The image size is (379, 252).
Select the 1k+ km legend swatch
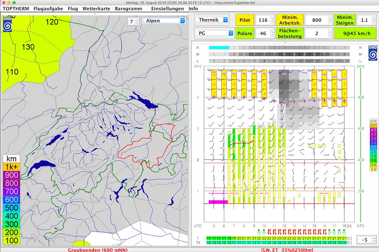(11, 167)
